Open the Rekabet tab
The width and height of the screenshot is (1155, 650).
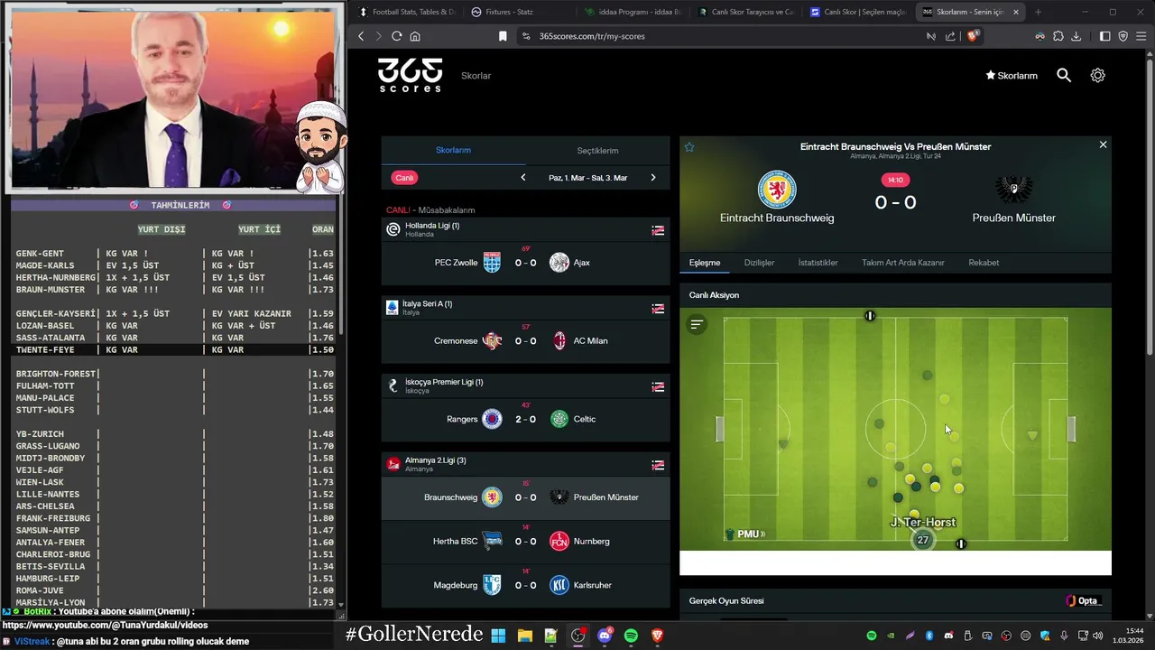click(984, 263)
